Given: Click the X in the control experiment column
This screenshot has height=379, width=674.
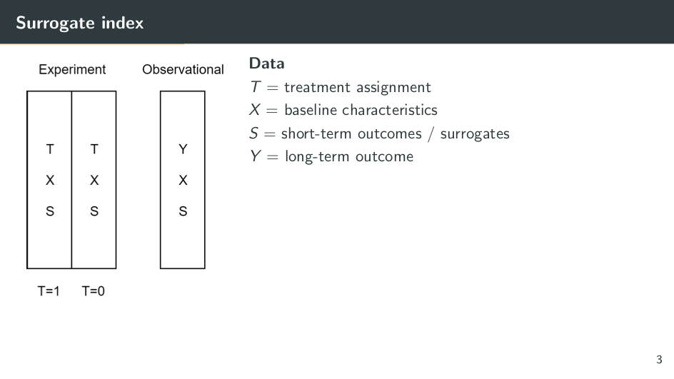Looking at the screenshot, I should point(94,181).
